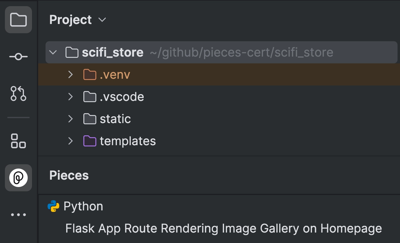Image resolution: width=400 pixels, height=243 pixels.
Task: Click the .venv folder icon
Action: click(x=90, y=74)
